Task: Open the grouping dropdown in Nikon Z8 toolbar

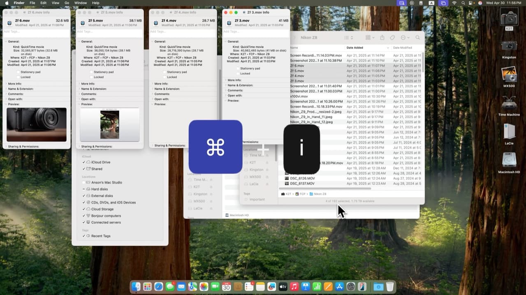Action: (x=370, y=38)
